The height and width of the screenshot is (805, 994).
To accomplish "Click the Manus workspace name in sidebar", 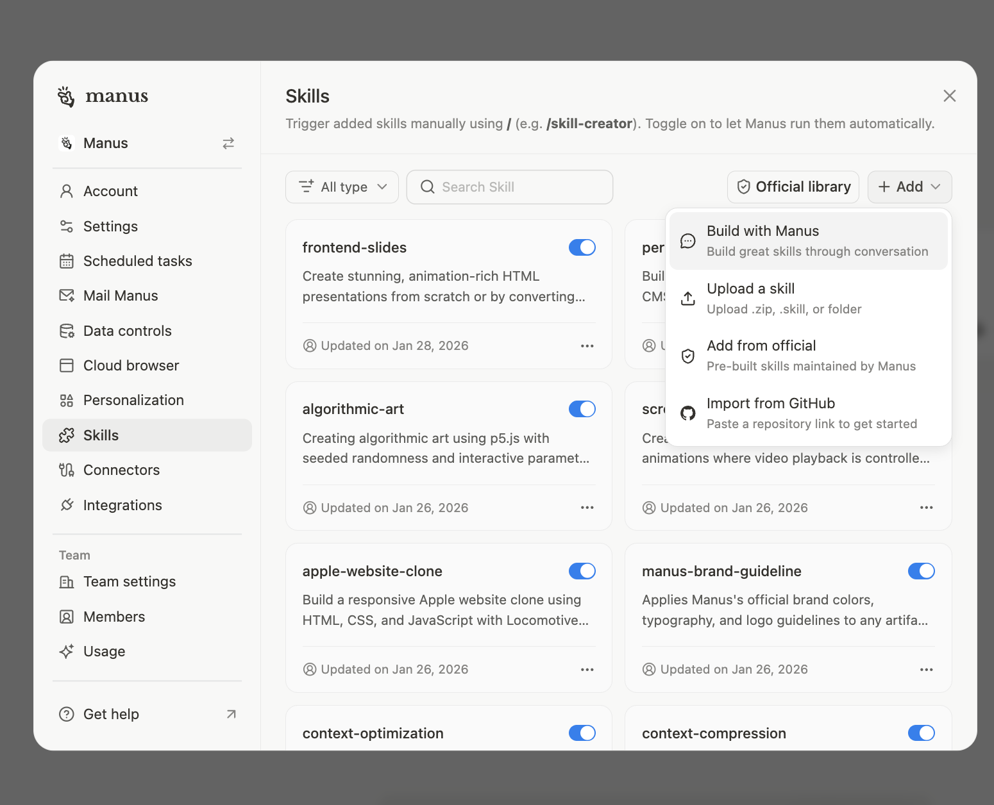I will click(x=106, y=144).
